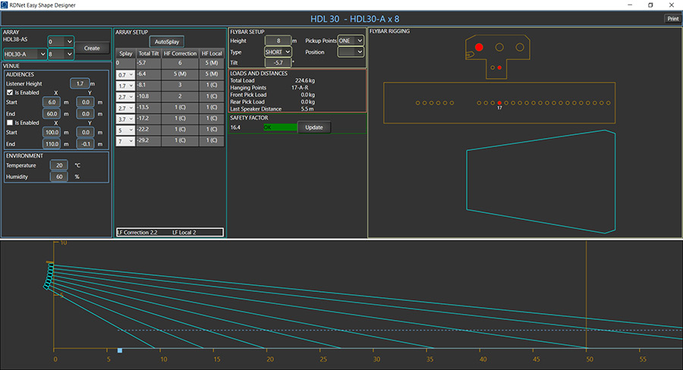Click the HF Correction column header
Image resolution: width=683 pixels, height=370 pixels.
180,53
